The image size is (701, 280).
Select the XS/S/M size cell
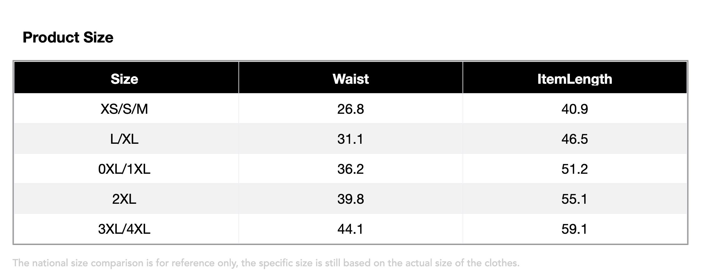[124, 109]
